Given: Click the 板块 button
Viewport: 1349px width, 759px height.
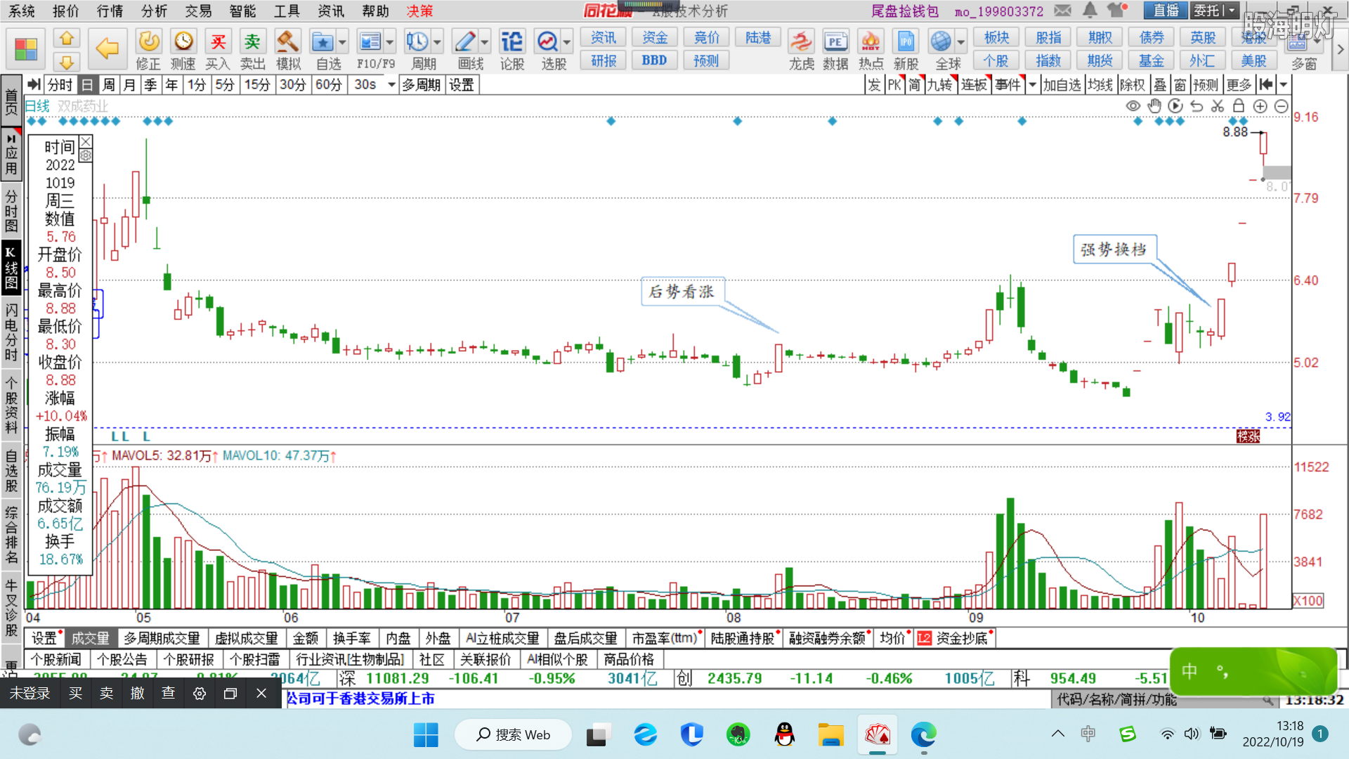Looking at the screenshot, I should pyautogui.click(x=996, y=38).
